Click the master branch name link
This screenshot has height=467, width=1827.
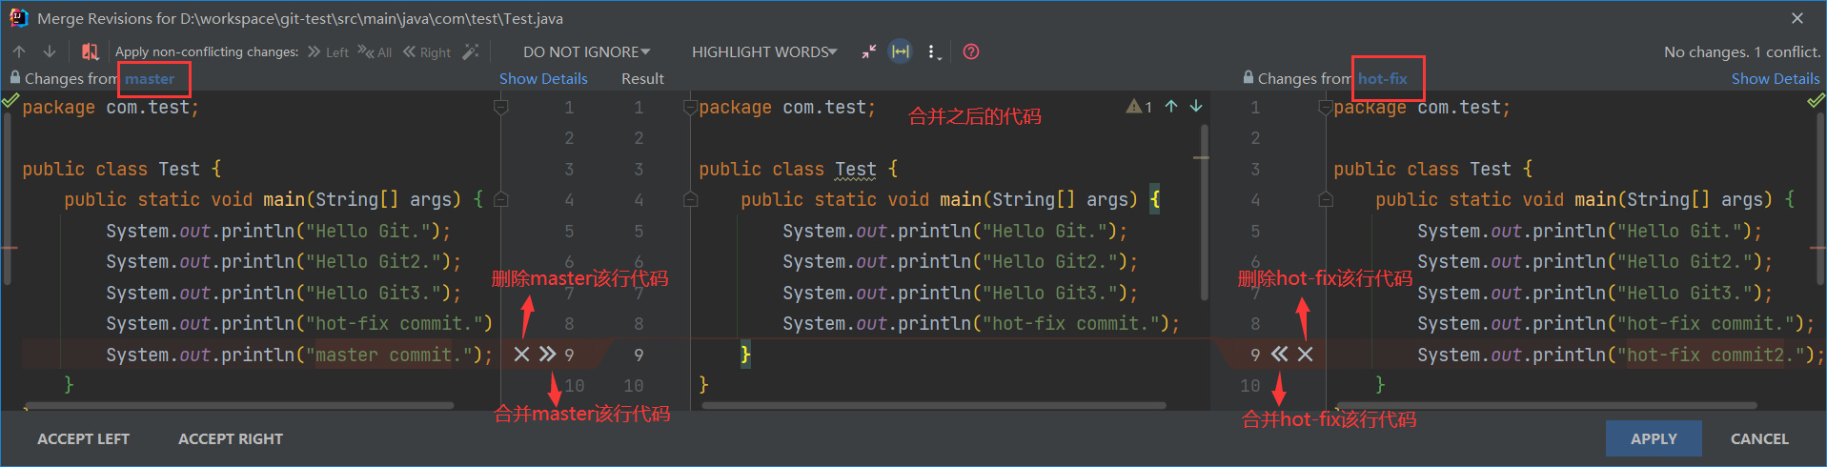click(x=150, y=78)
